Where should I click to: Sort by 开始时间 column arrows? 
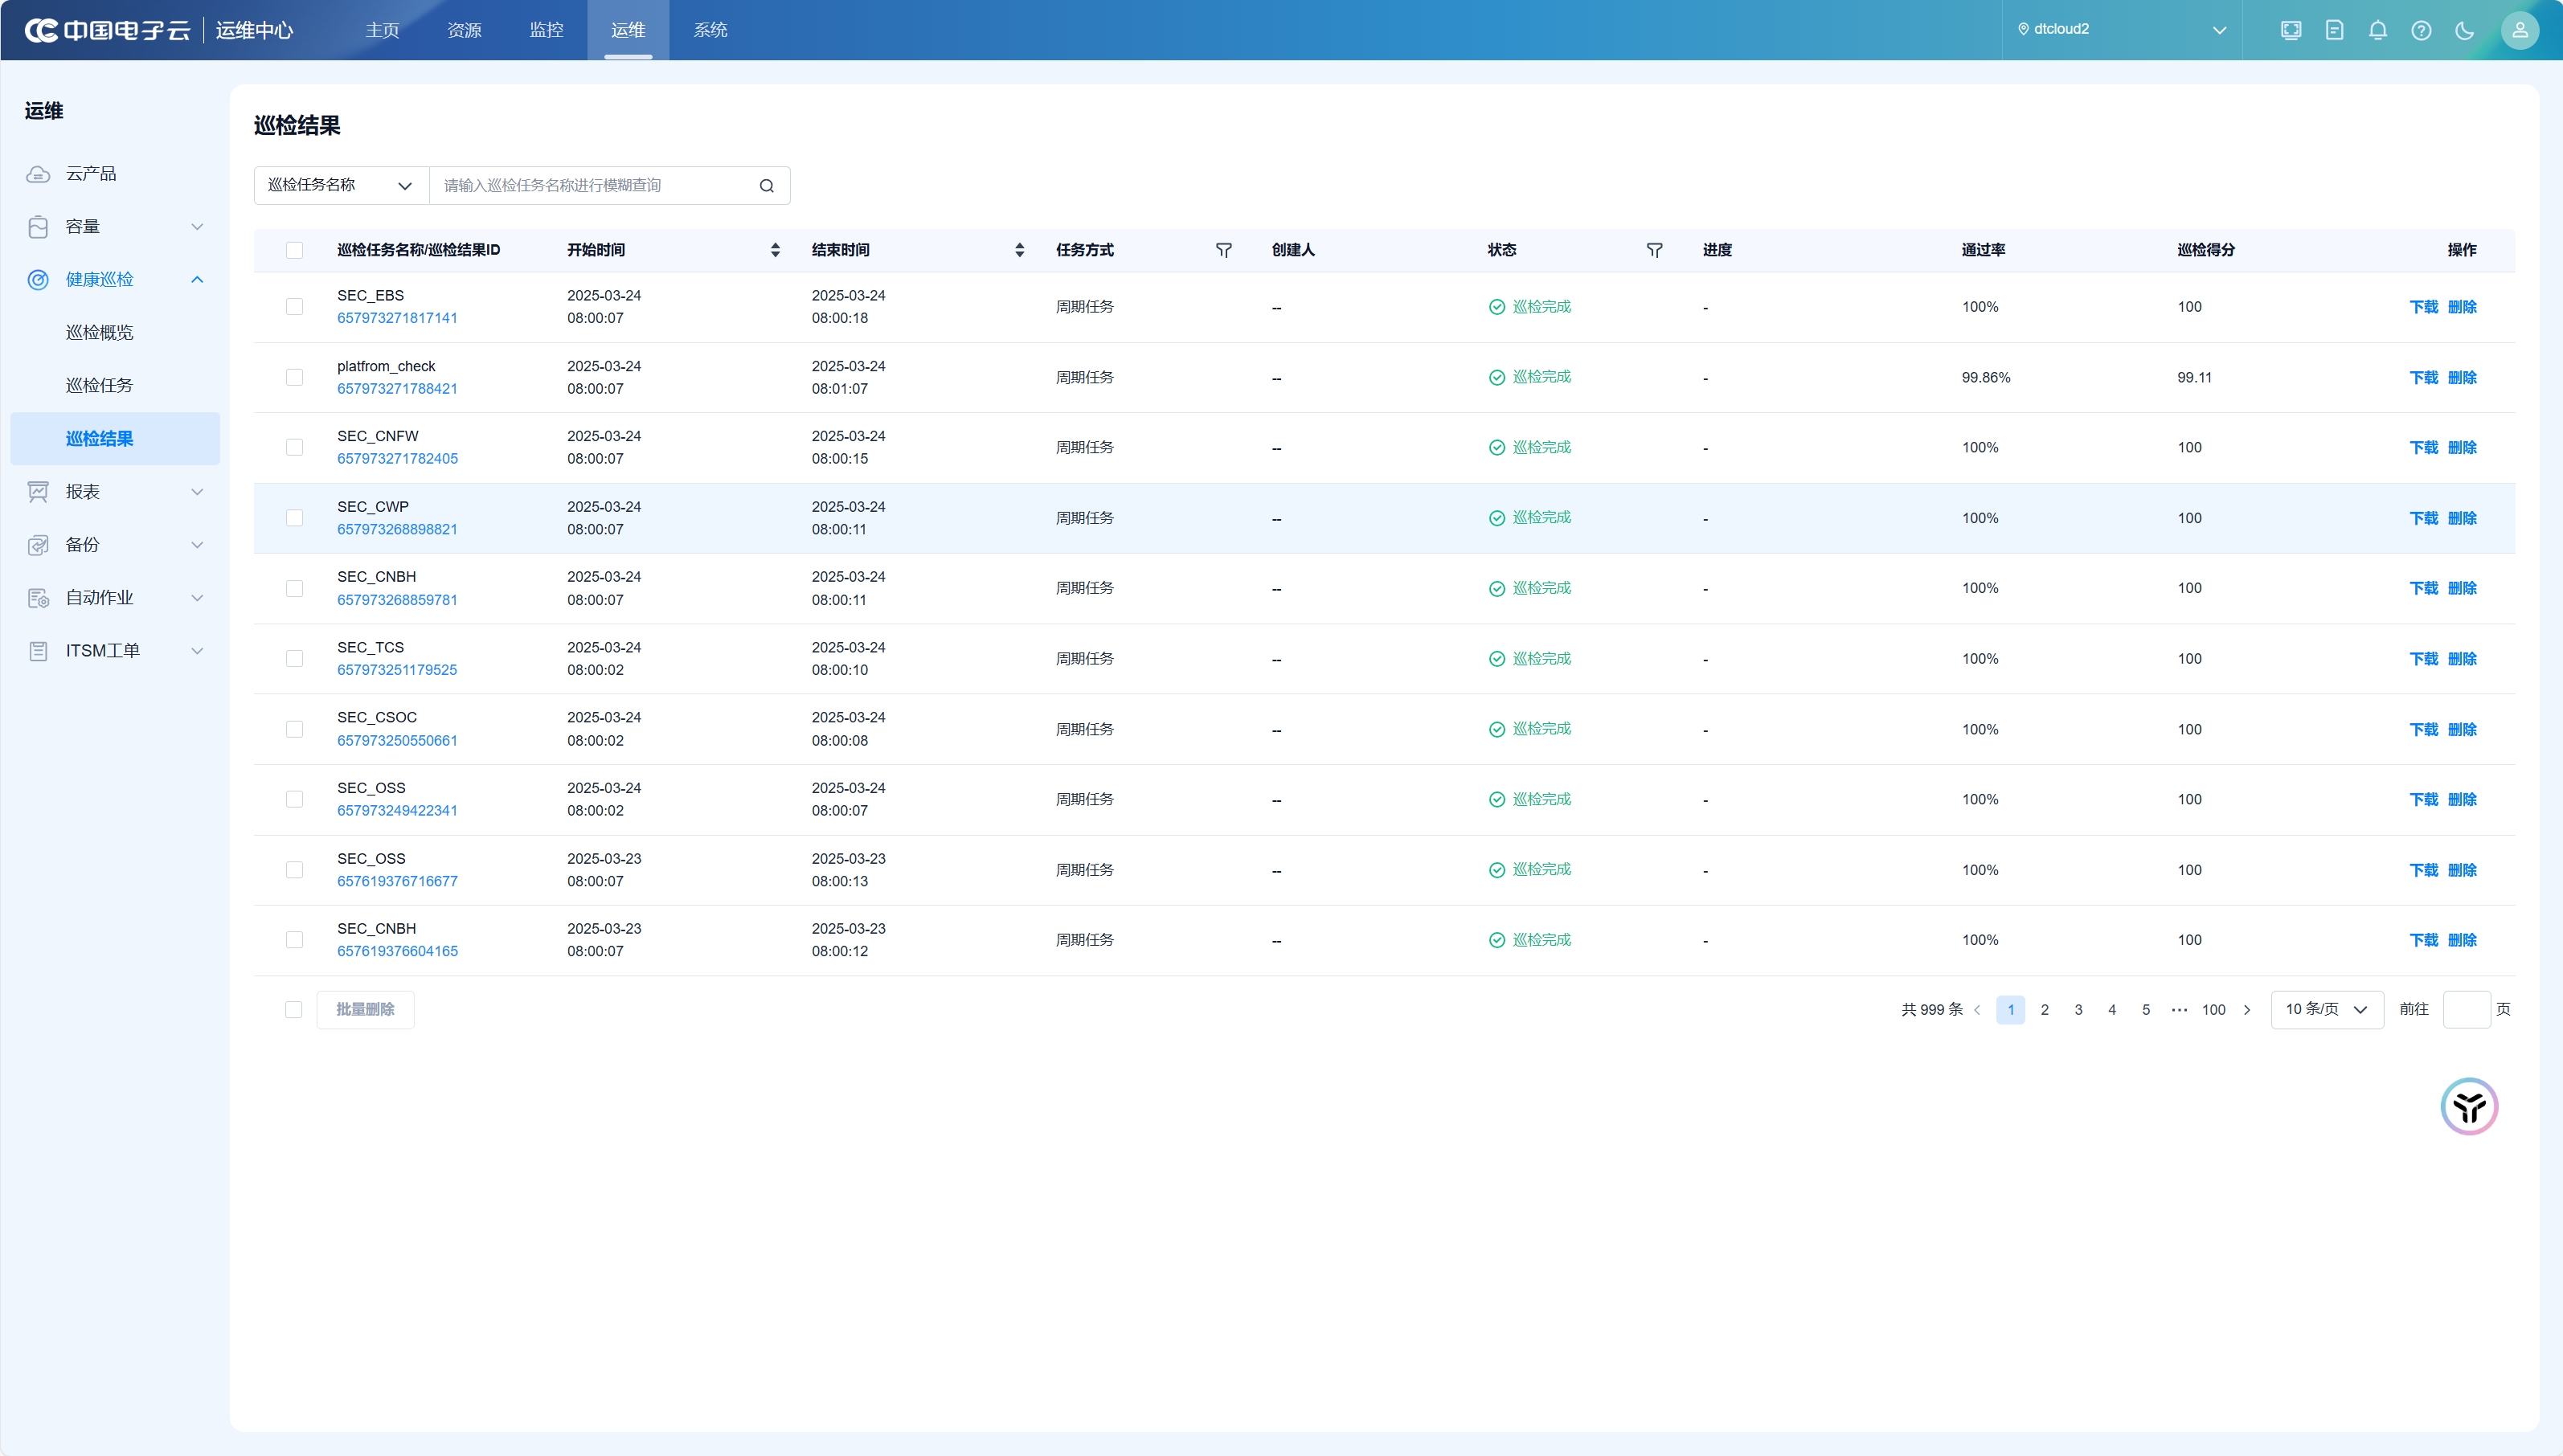[775, 250]
